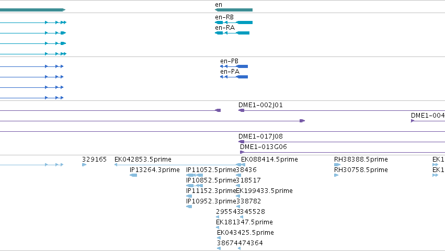The width and height of the screenshot is (445, 251).
Task: Select the en-RA transcript glyph
Action: coord(232,33)
